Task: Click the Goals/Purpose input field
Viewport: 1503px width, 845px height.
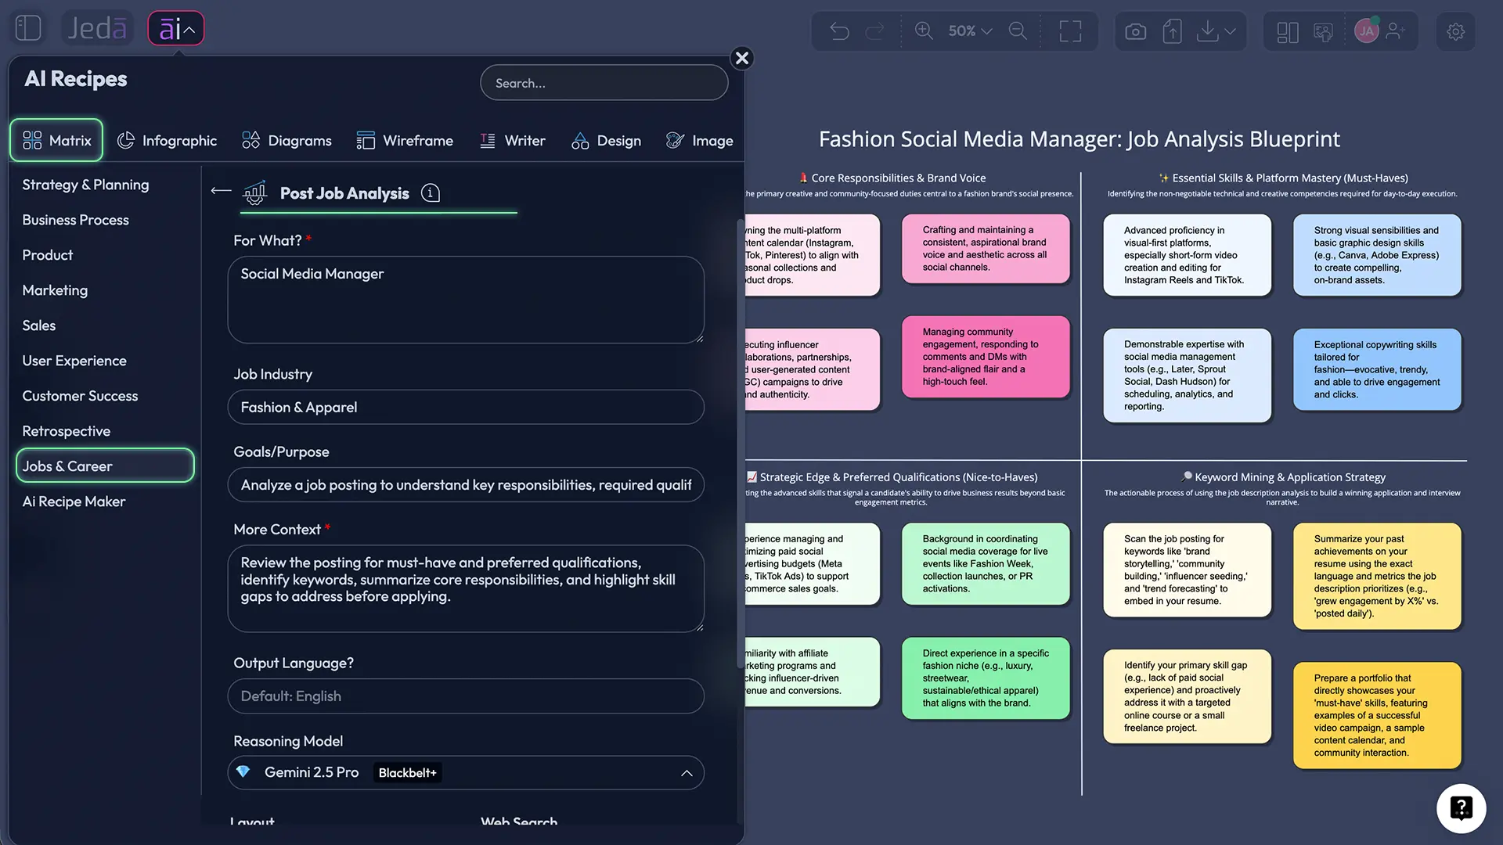Action: tap(466, 485)
